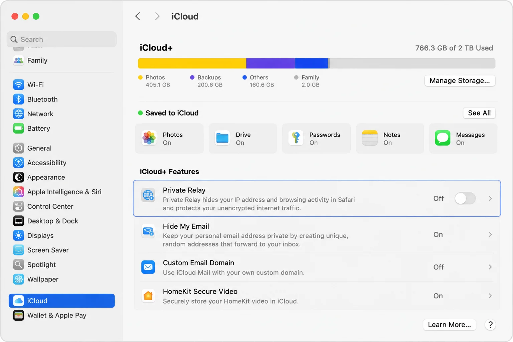
Task: Open the Photos On card label
Action: click(173, 139)
